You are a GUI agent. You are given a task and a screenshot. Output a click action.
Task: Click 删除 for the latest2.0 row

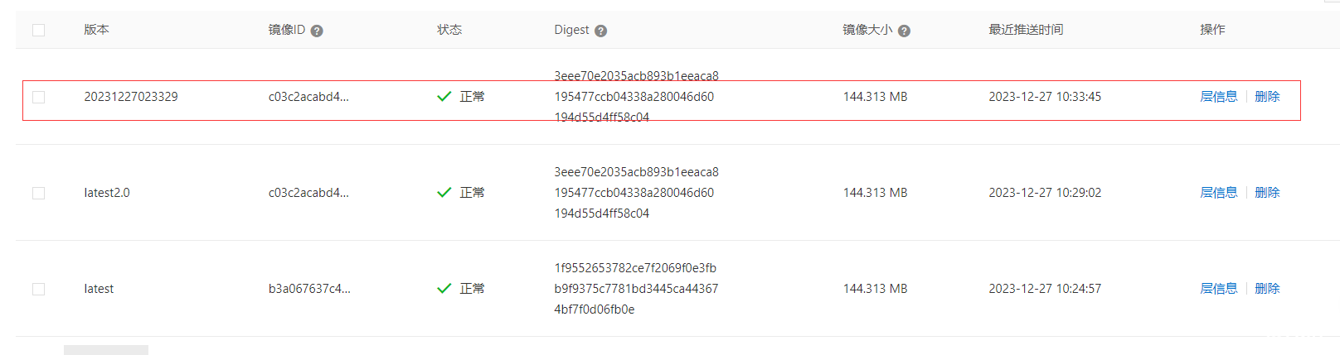click(1267, 193)
